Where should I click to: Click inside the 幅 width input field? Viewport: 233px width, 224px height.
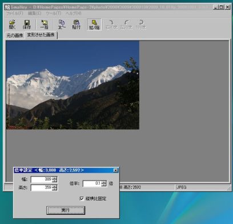pyautogui.click(x=41, y=179)
